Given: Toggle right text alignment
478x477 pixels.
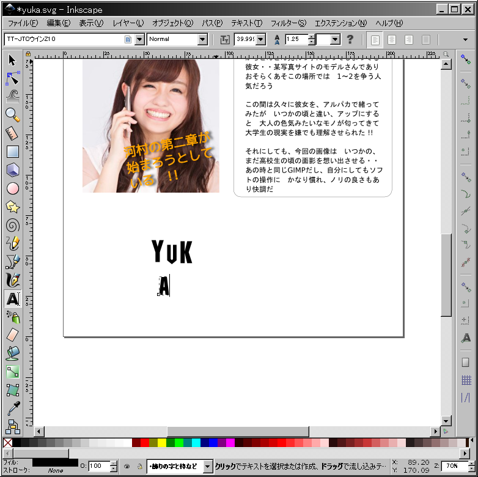Looking at the screenshot, I should (409, 39).
